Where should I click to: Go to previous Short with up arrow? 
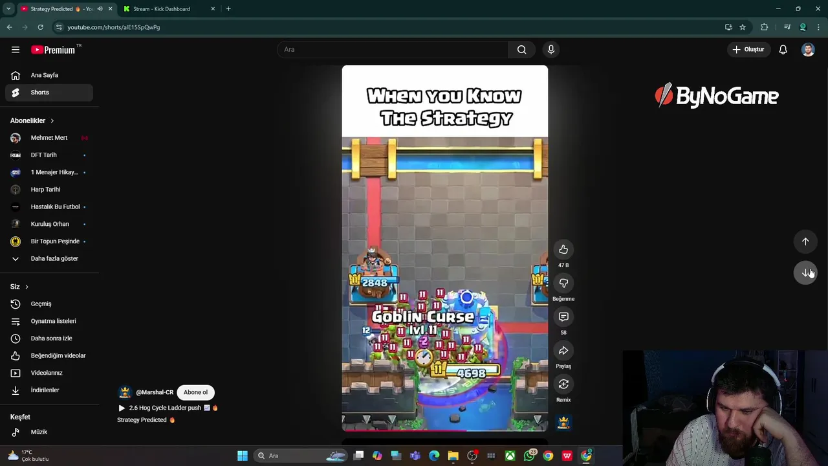[805, 241]
